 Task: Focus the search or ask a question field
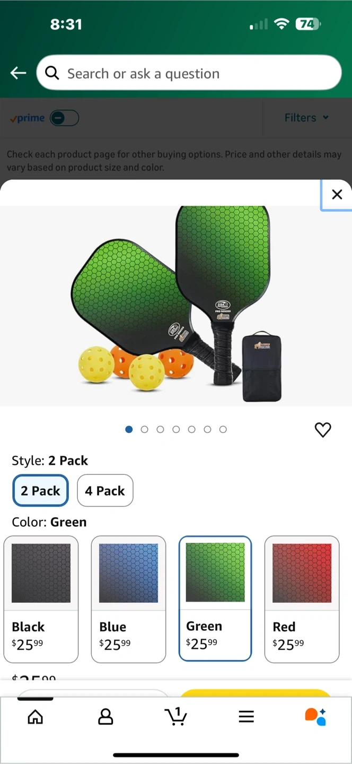(x=189, y=73)
